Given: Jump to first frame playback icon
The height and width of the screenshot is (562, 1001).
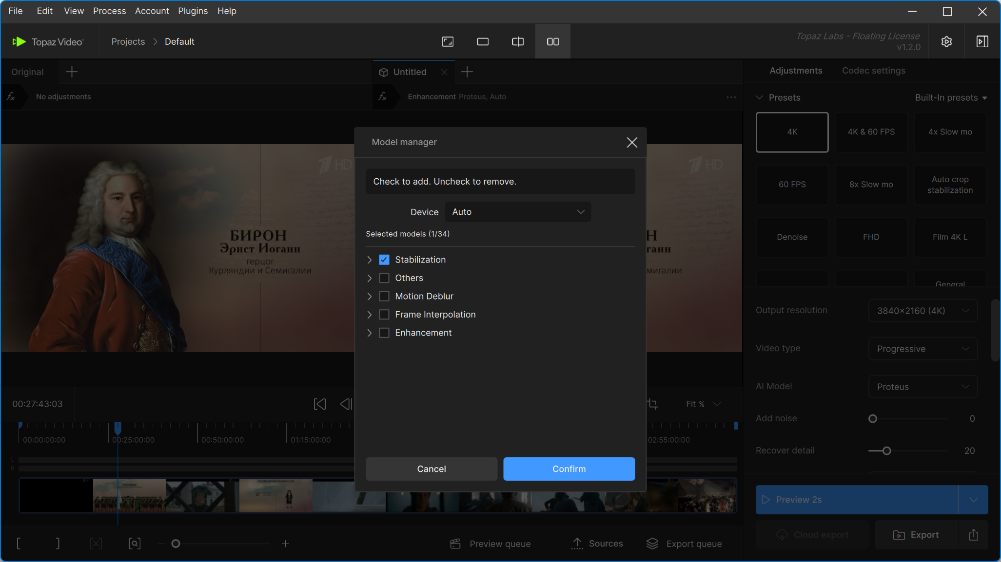Looking at the screenshot, I should click(319, 404).
